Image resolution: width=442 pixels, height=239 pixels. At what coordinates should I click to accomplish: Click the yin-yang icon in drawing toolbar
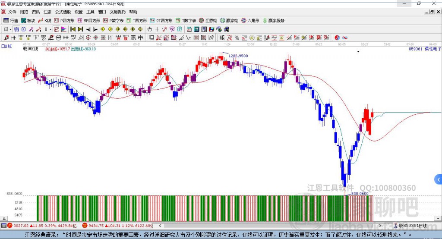click(337, 38)
